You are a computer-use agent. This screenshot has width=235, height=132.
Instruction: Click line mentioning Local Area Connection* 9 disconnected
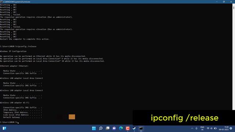(x=52, y=59)
